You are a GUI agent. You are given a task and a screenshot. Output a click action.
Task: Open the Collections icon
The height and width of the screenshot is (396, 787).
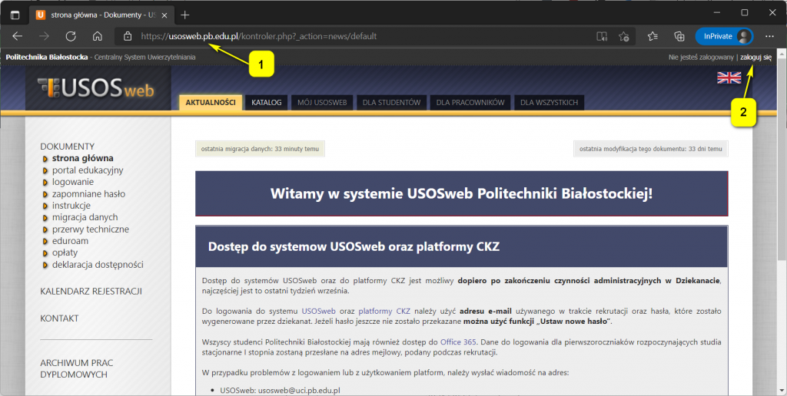[679, 36]
